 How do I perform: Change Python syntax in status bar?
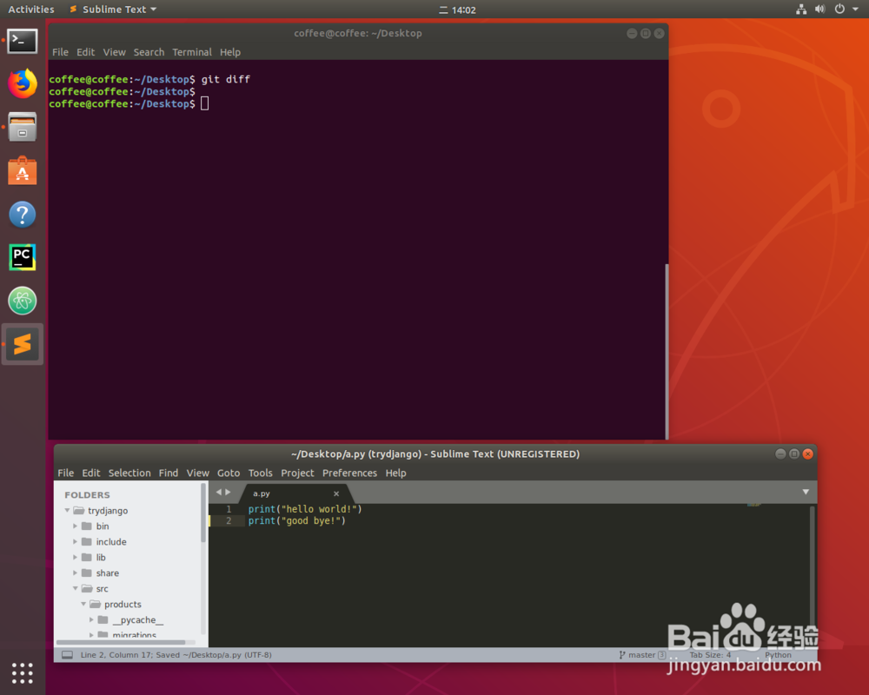tap(778, 654)
